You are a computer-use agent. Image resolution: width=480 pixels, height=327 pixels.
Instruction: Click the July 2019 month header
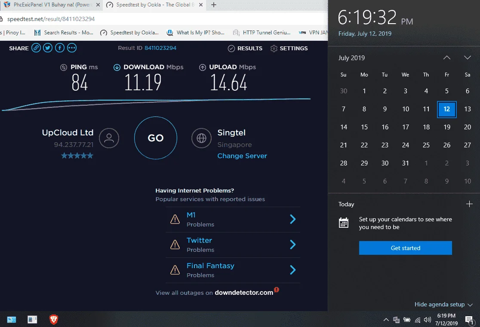pos(351,58)
